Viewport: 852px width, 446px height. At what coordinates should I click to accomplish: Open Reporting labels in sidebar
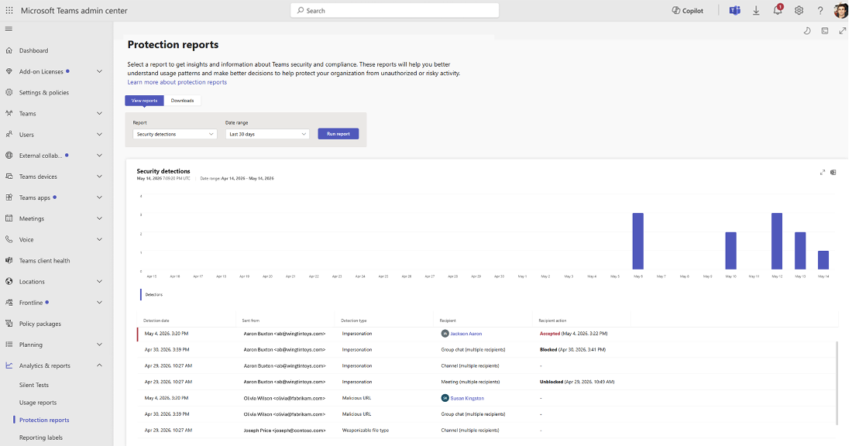click(41, 437)
